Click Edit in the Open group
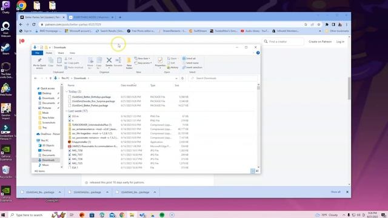This screenshot has width=388, height=218. coord(171,63)
